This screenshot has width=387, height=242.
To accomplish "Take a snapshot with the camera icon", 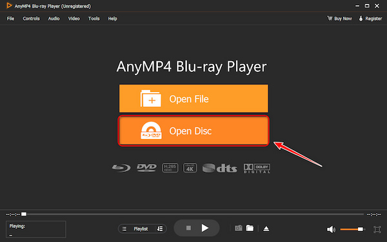I will (x=239, y=228).
